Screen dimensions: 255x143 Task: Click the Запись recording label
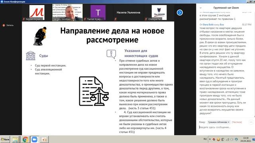[10, 25]
